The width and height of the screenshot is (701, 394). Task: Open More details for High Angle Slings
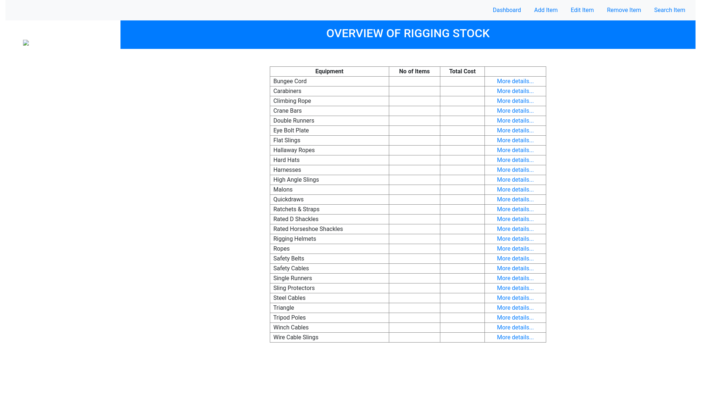(515, 180)
